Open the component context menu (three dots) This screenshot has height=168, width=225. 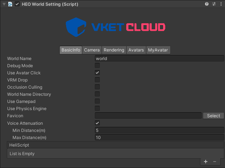coord(221,4)
